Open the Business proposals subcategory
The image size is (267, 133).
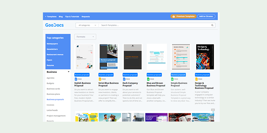click(55, 99)
